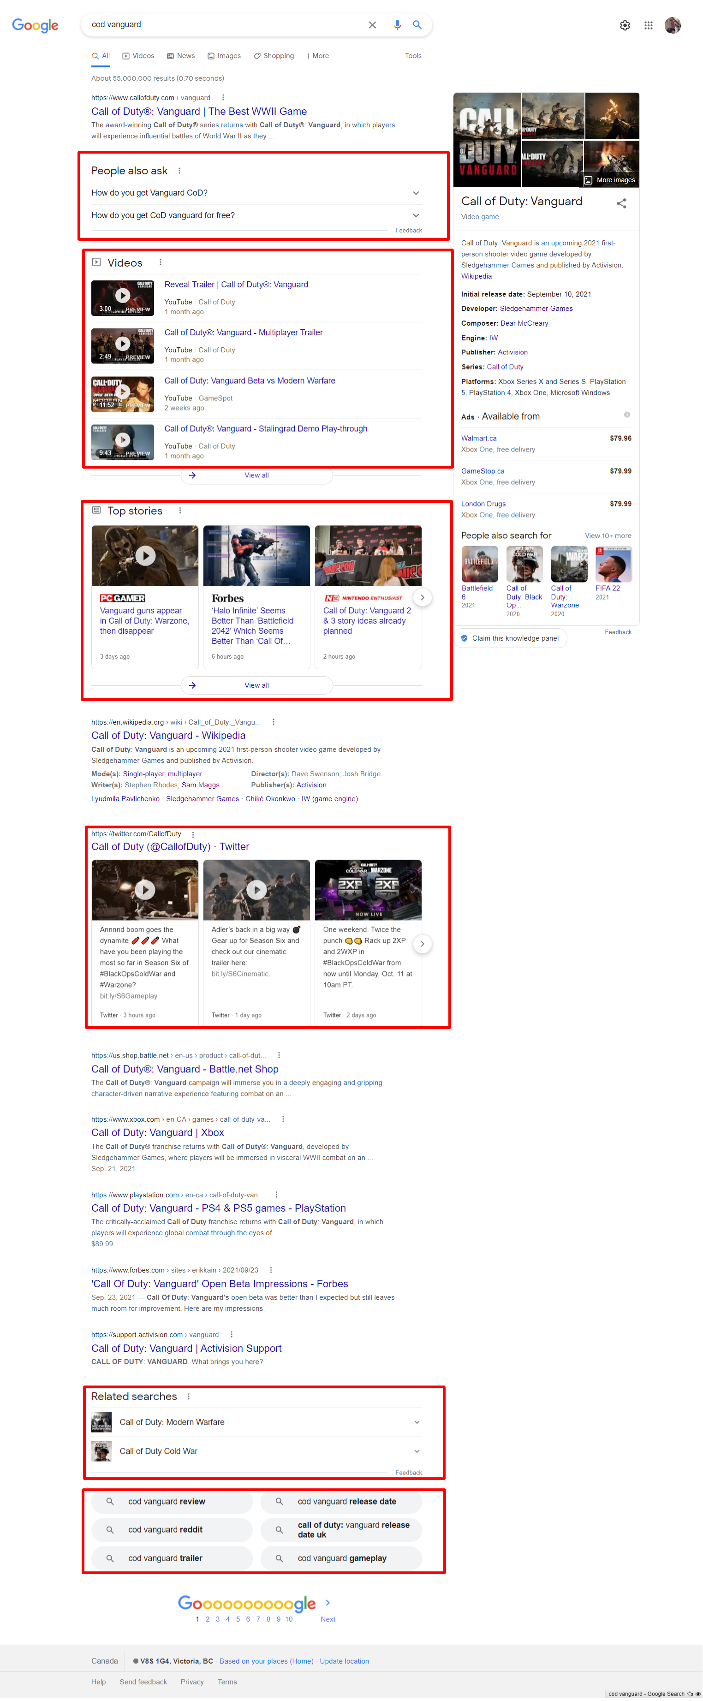This screenshot has height=1701, width=703.
Task: Open three-dot menu beside callofduty.com result
Action: tap(223, 98)
